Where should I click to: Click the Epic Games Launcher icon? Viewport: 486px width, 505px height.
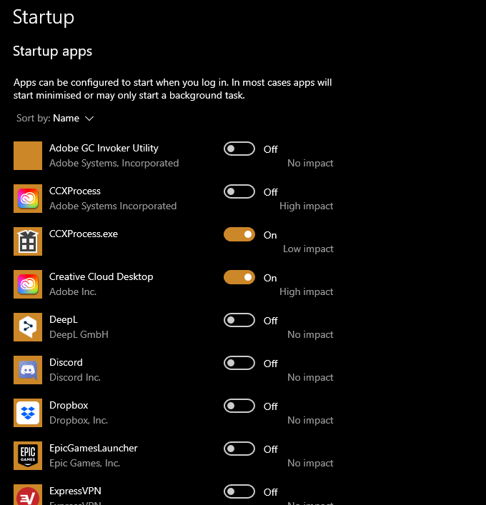(x=28, y=456)
